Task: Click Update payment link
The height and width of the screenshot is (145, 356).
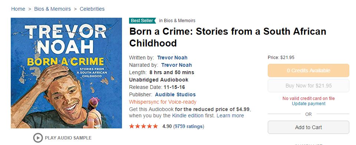Action: click(x=309, y=104)
